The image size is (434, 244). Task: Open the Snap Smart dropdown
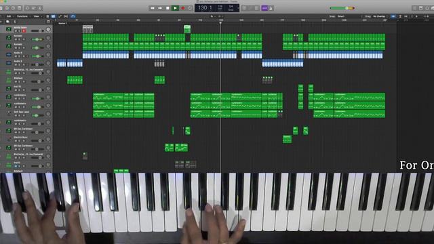coord(342,16)
